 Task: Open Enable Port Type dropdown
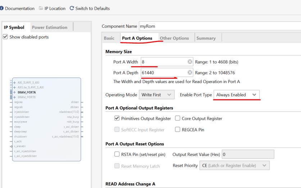click(x=236, y=95)
